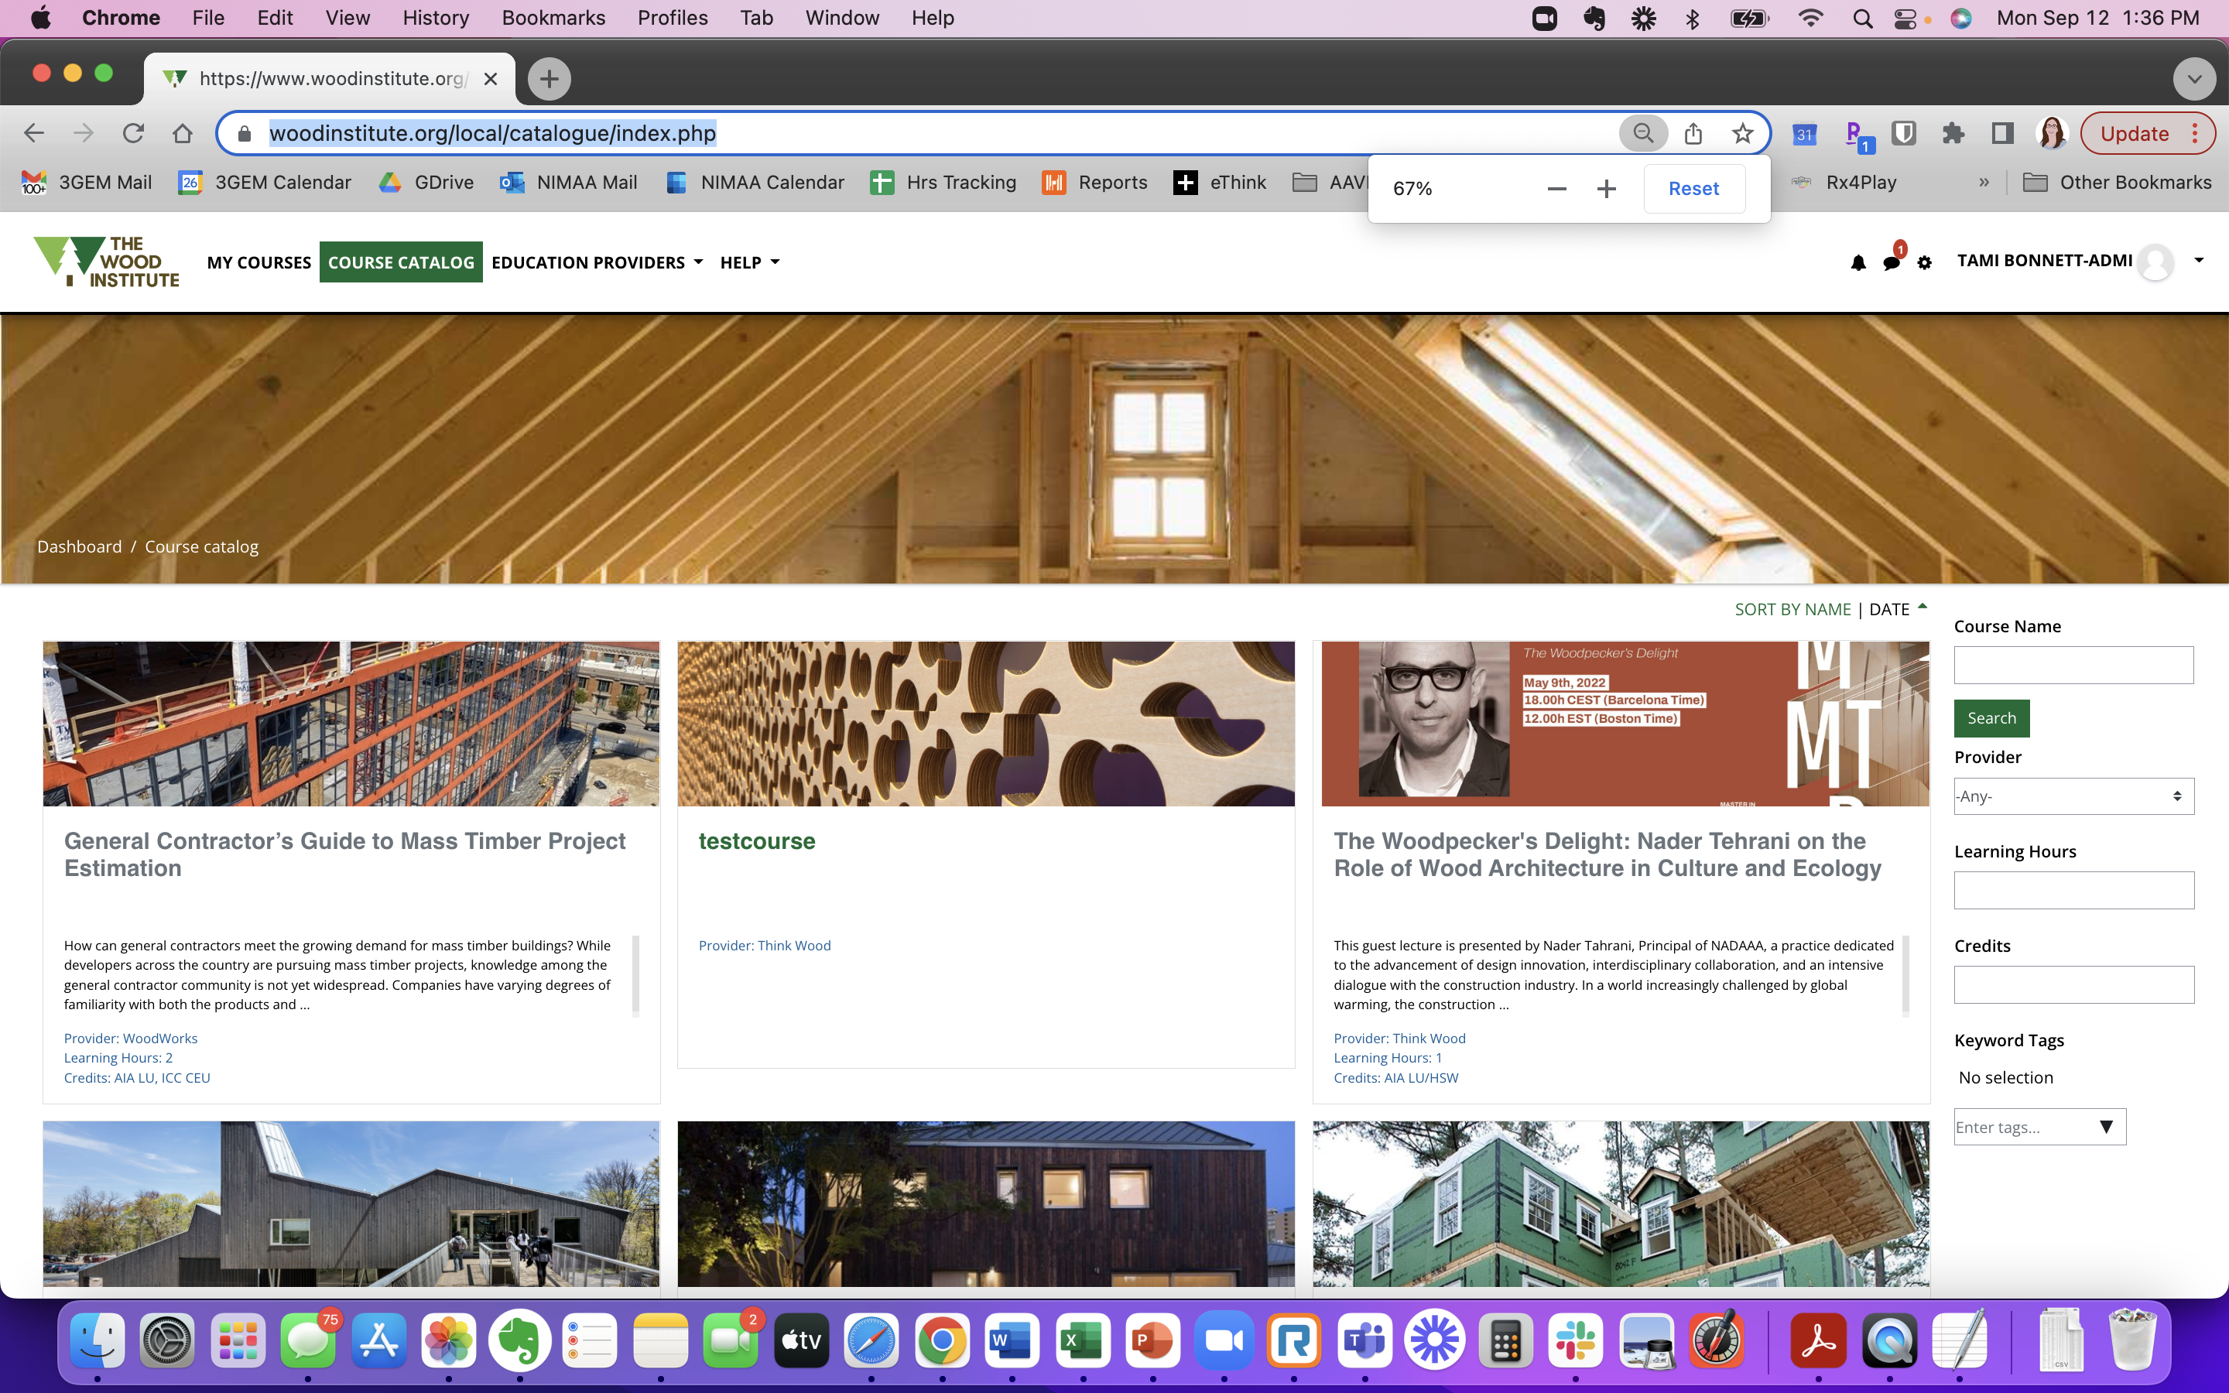Open the Provider -Any- dropdown

[x=2073, y=796]
